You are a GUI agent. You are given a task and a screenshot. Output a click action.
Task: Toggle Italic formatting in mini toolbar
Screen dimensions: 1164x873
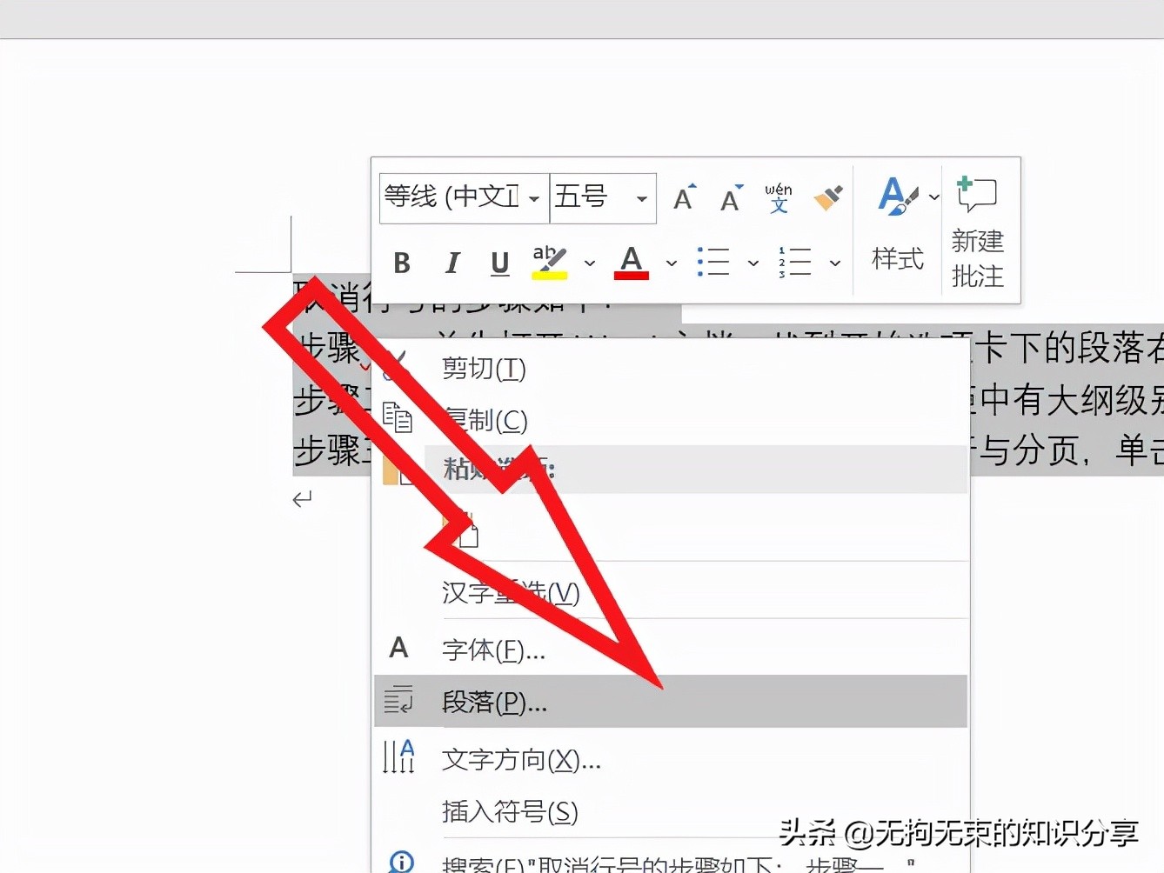coord(452,263)
